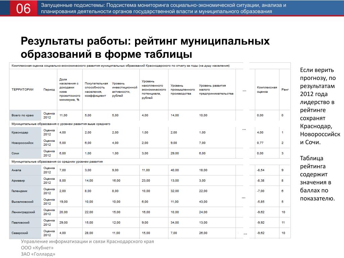Click value 40,00 in Анапа row
The height and width of the screenshot is (258, 344).
(175, 170)
